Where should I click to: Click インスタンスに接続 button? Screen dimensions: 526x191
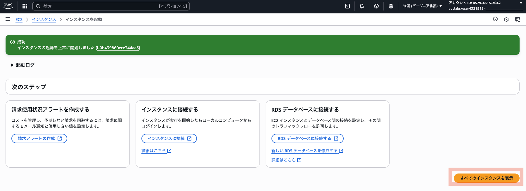click(169, 139)
